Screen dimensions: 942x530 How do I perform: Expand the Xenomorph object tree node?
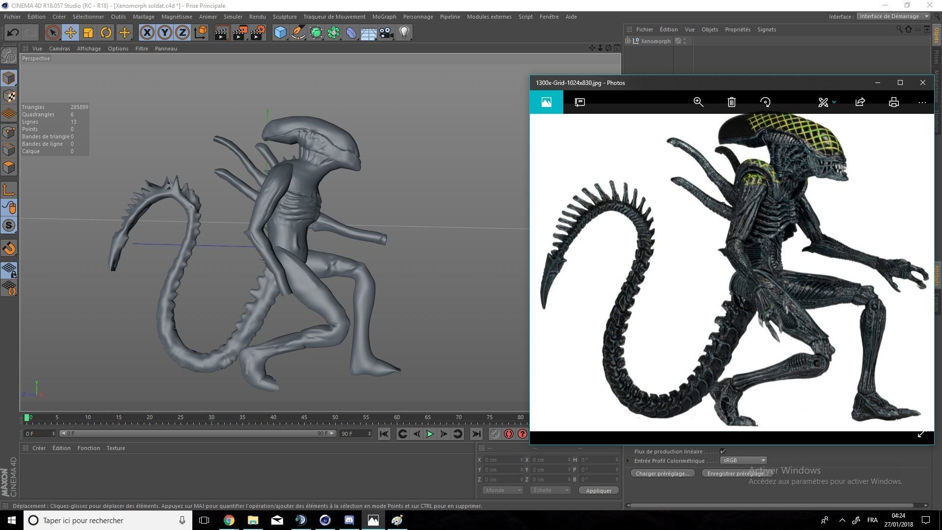pos(628,41)
